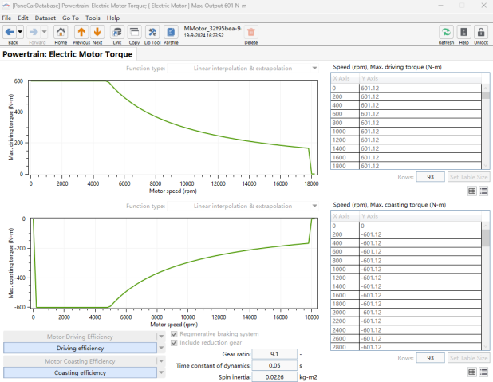Expand driving torque Function type dropdown
This screenshot has height=382, width=493.
click(314, 69)
